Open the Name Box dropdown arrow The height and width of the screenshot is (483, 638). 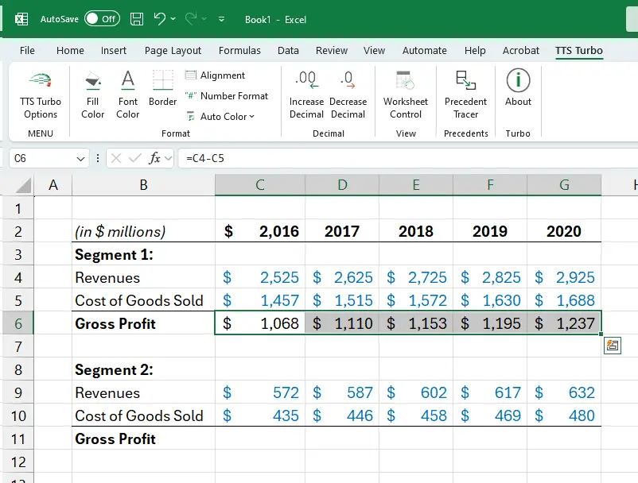click(x=80, y=159)
